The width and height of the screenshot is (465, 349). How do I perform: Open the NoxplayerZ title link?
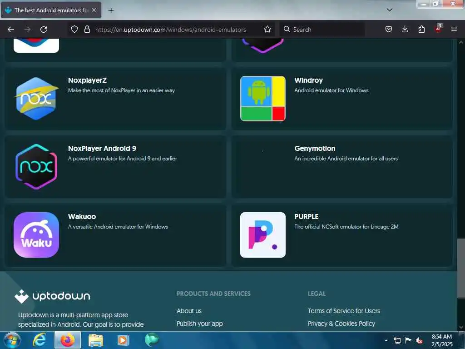click(x=88, y=80)
